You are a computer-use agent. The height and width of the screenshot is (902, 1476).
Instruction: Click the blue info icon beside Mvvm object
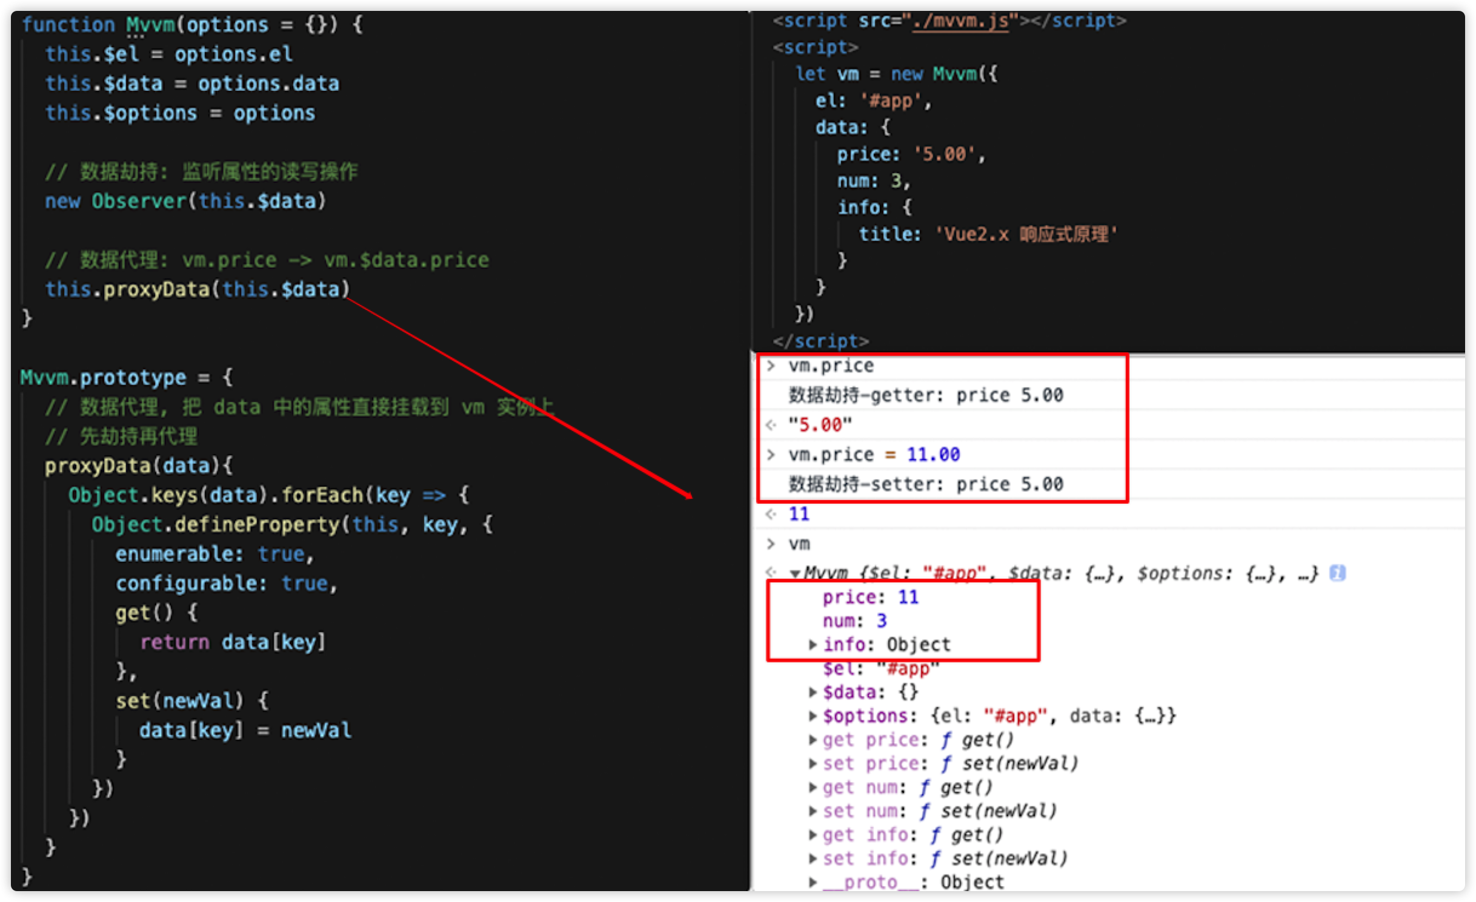click(x=1337, y=573)
